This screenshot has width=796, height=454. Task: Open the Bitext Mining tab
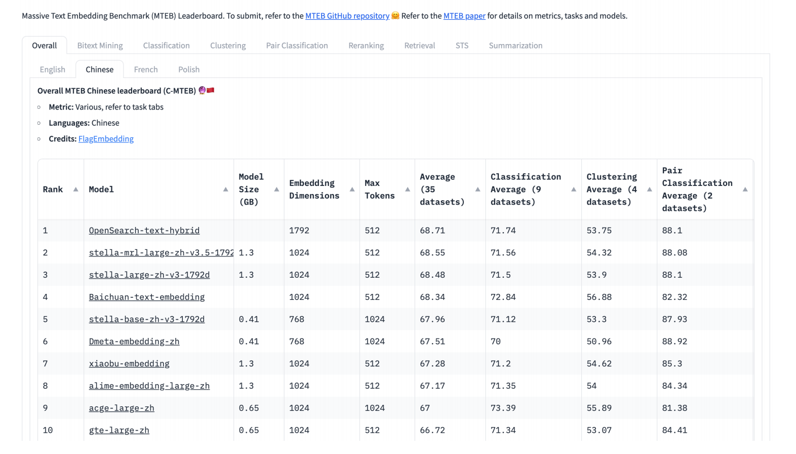100,46
